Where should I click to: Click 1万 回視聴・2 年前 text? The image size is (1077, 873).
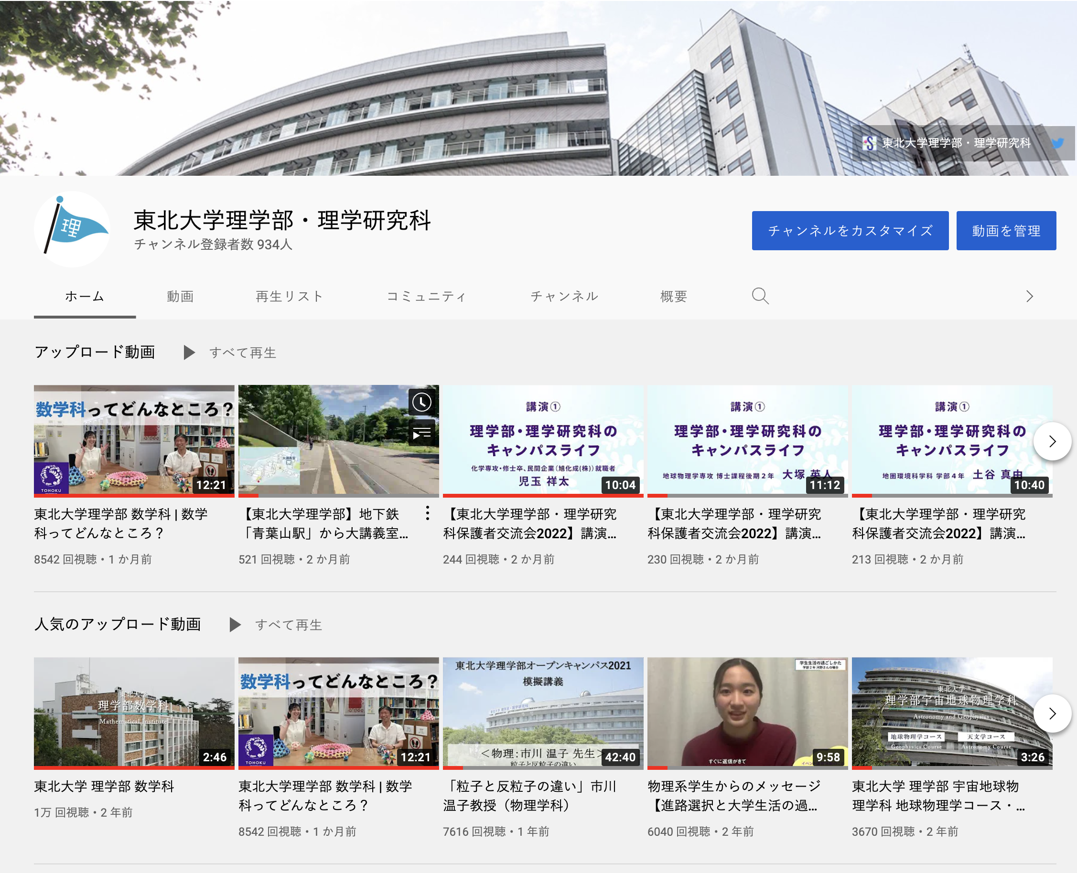[x=84, y=812]
